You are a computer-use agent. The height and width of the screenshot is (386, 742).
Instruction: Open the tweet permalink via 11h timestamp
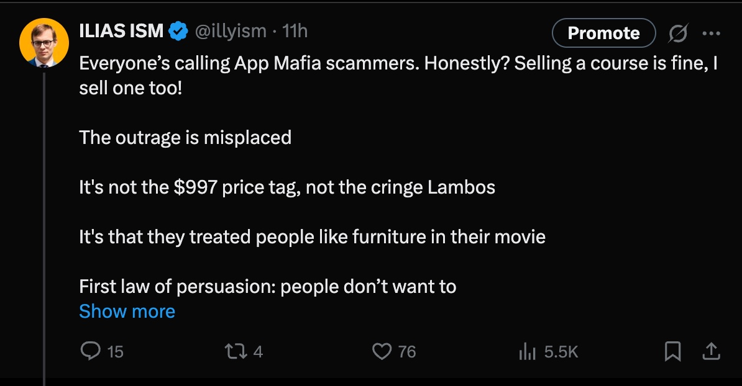coord(295,31)
